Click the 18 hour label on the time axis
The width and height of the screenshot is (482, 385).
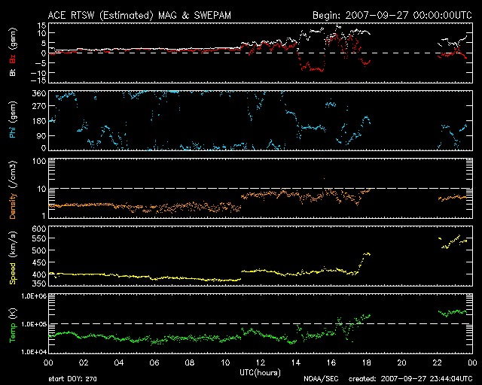click(x=367, y=363)
